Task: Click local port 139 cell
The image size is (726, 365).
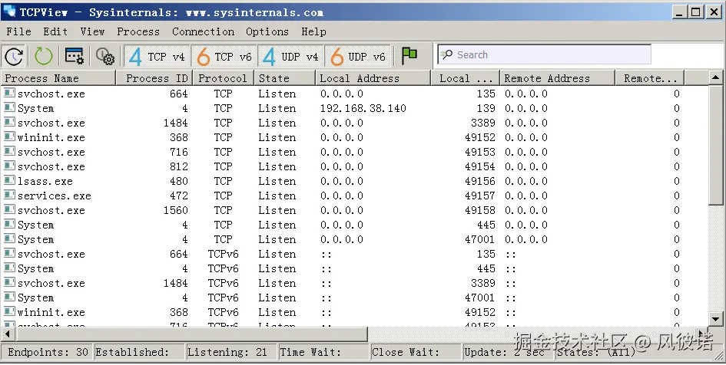Action: click(486, 108)
